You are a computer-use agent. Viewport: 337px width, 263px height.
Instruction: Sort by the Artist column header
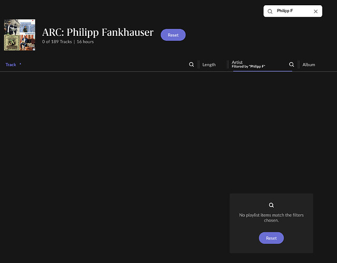(237, 62)
